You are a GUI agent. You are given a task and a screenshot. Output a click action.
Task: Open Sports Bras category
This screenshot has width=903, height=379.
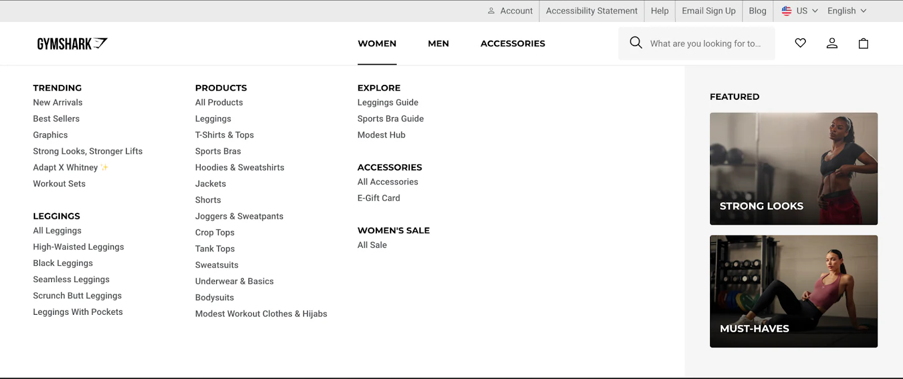(x=218, y=151)
